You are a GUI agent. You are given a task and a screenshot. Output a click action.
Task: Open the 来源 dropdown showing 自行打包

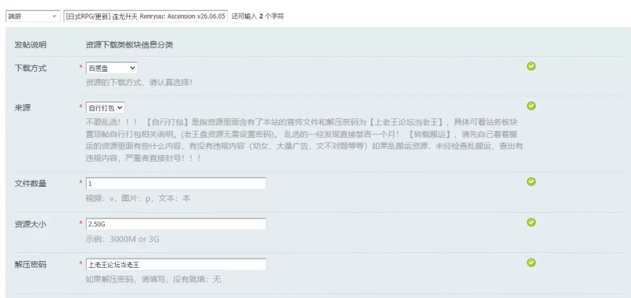[105, 108]
